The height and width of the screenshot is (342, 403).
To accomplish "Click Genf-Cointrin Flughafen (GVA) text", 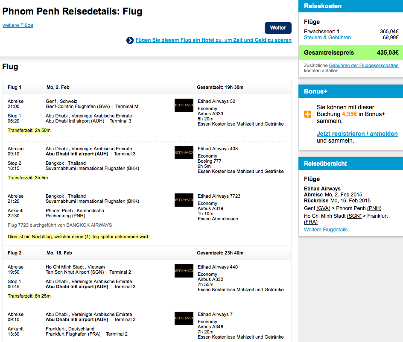I will tap(78, 106).
